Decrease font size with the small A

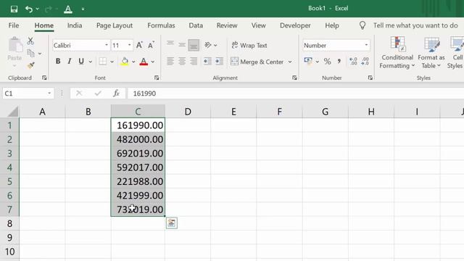click(x=151, y=45)
